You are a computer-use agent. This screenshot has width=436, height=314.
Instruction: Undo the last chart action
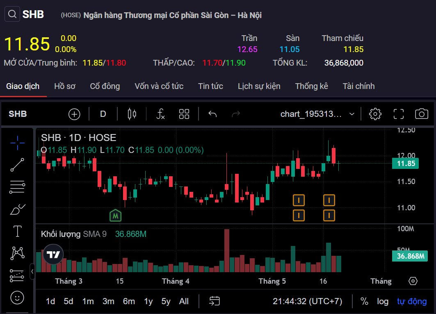click(x=212, y=114)
